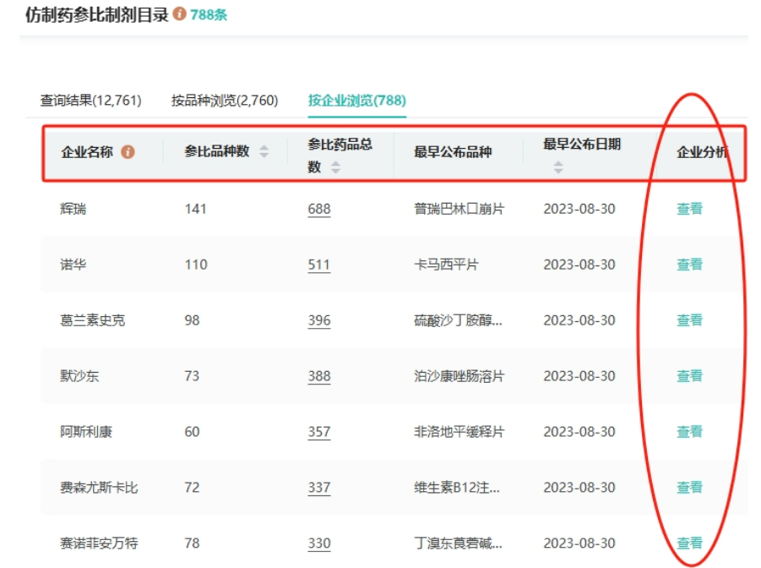Click total count 357 for 阿斯利康
The height and width of the screenshot is (568, 761).
pos(319,432)
